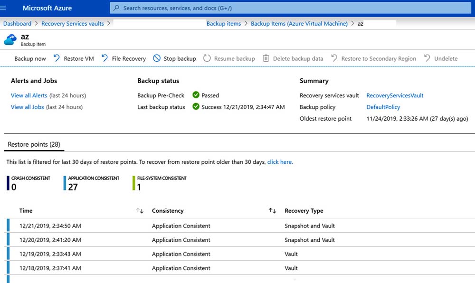Open View all Alerts link

point(29,95)
